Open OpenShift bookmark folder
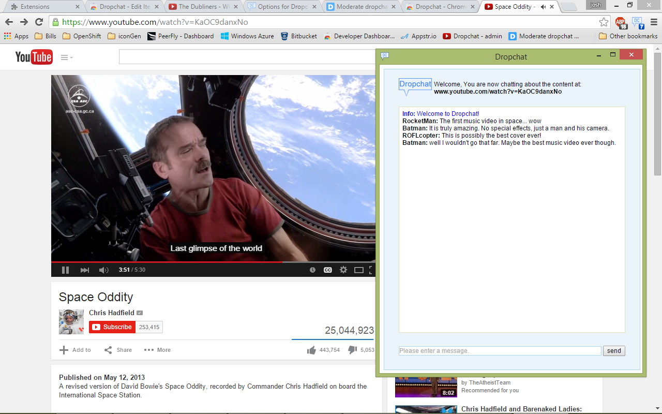Image resolution: width=662 pixels, height=414 pixels. point(82,36)
